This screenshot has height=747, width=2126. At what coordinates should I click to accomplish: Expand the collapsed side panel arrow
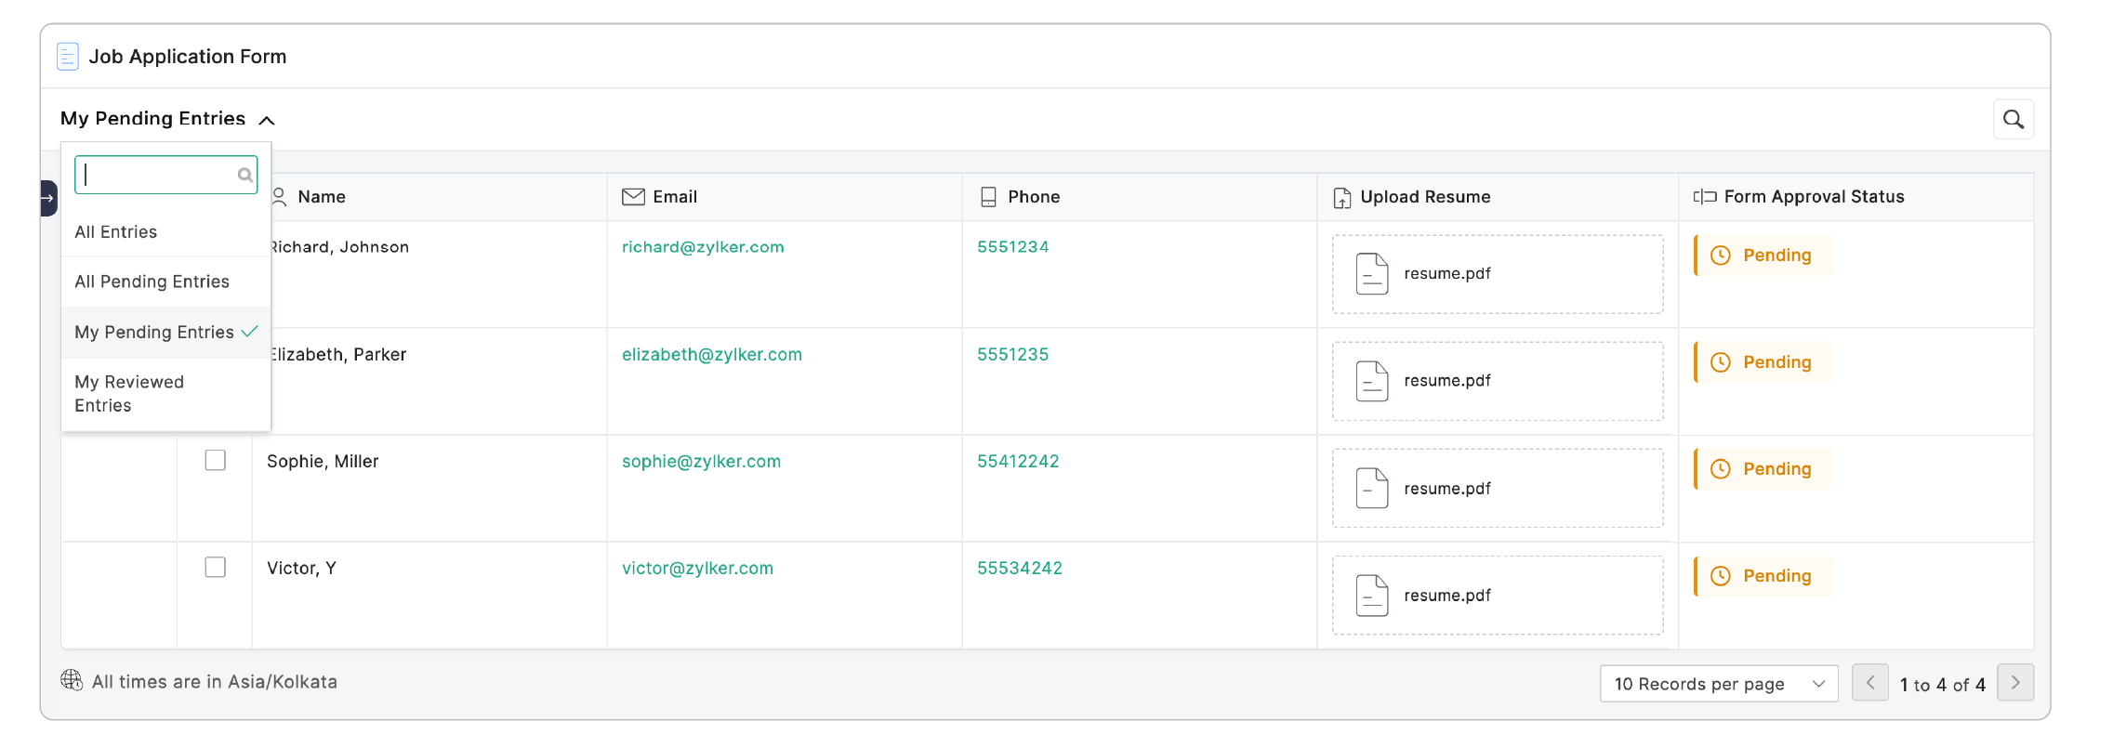[48, 198]
